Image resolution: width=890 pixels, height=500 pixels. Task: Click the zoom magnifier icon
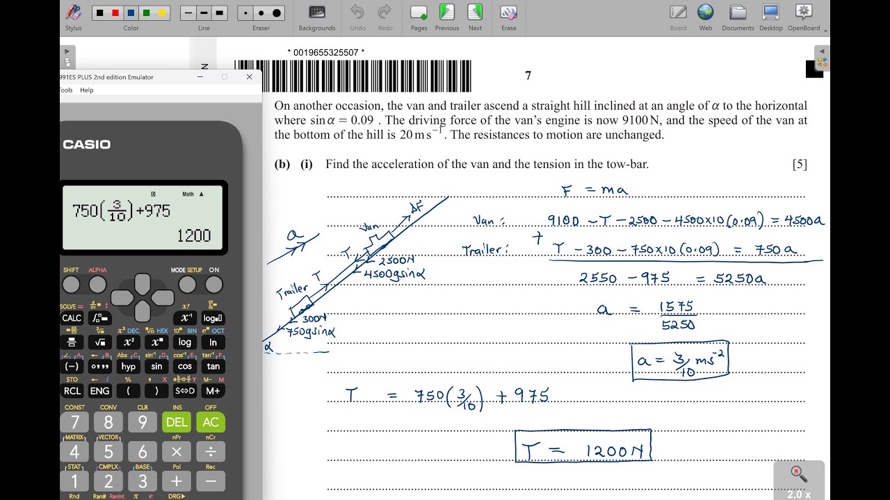click(799, 474)
